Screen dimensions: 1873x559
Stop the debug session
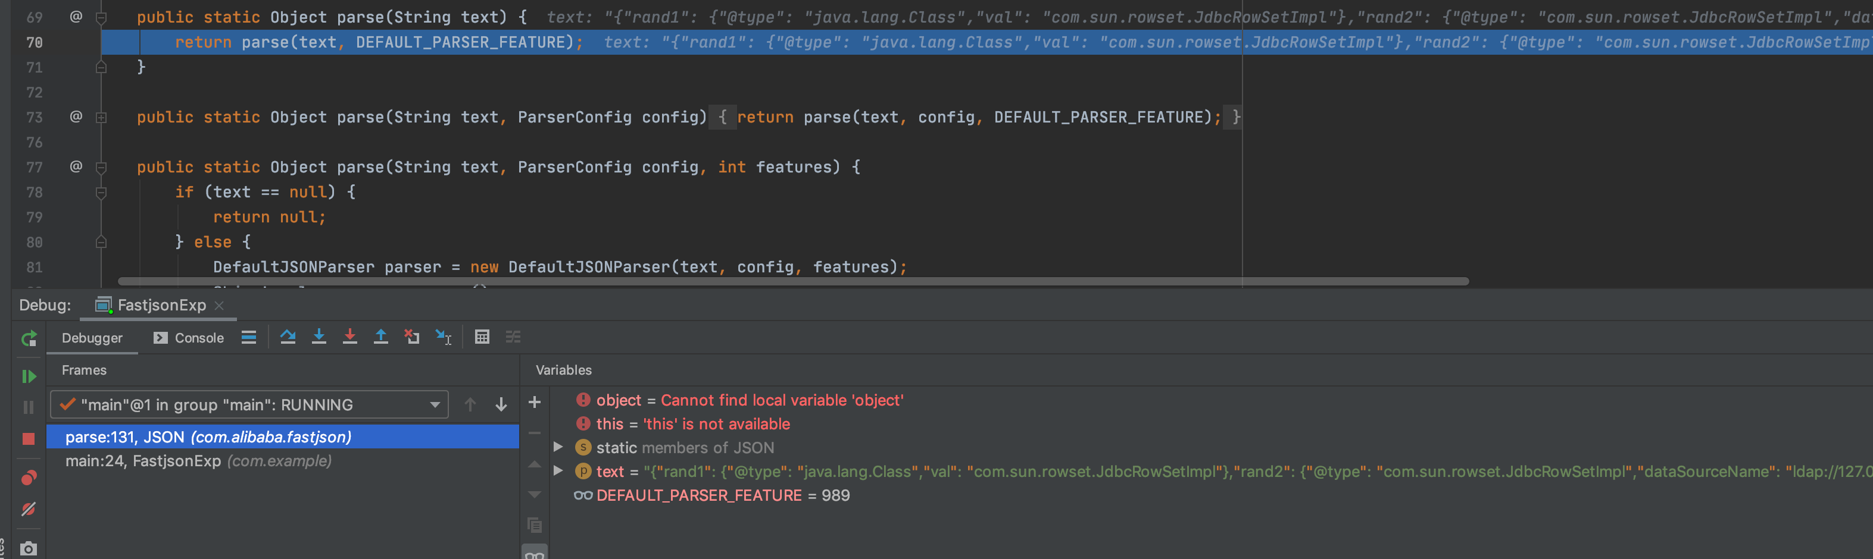[x=29, y=438]
